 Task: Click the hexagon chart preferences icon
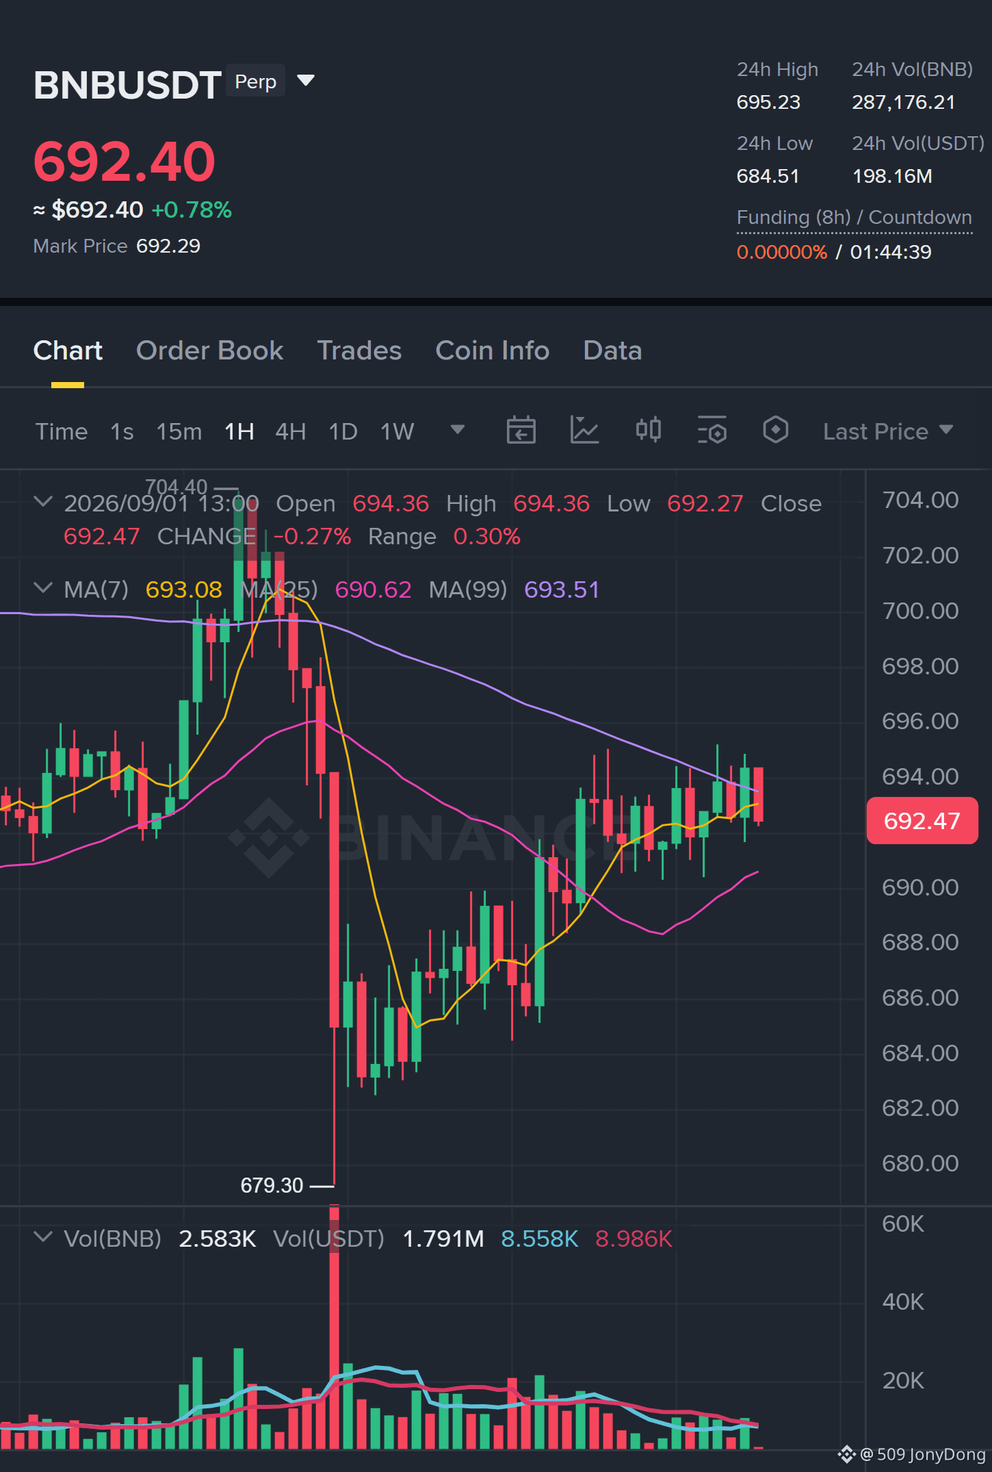pos(775,431)
